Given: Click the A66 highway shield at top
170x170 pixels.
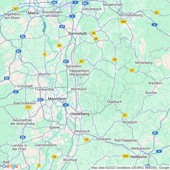Looking at the screenshot, I should [x=54, y=2].
